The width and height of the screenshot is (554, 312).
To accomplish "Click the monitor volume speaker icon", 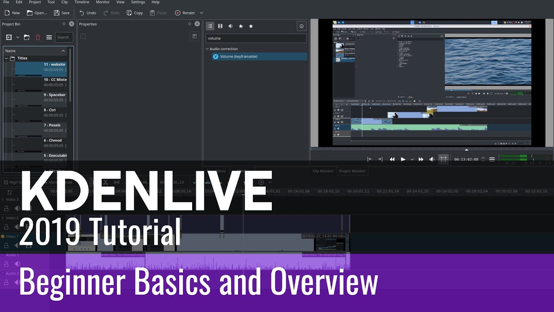I will point(432,159).
